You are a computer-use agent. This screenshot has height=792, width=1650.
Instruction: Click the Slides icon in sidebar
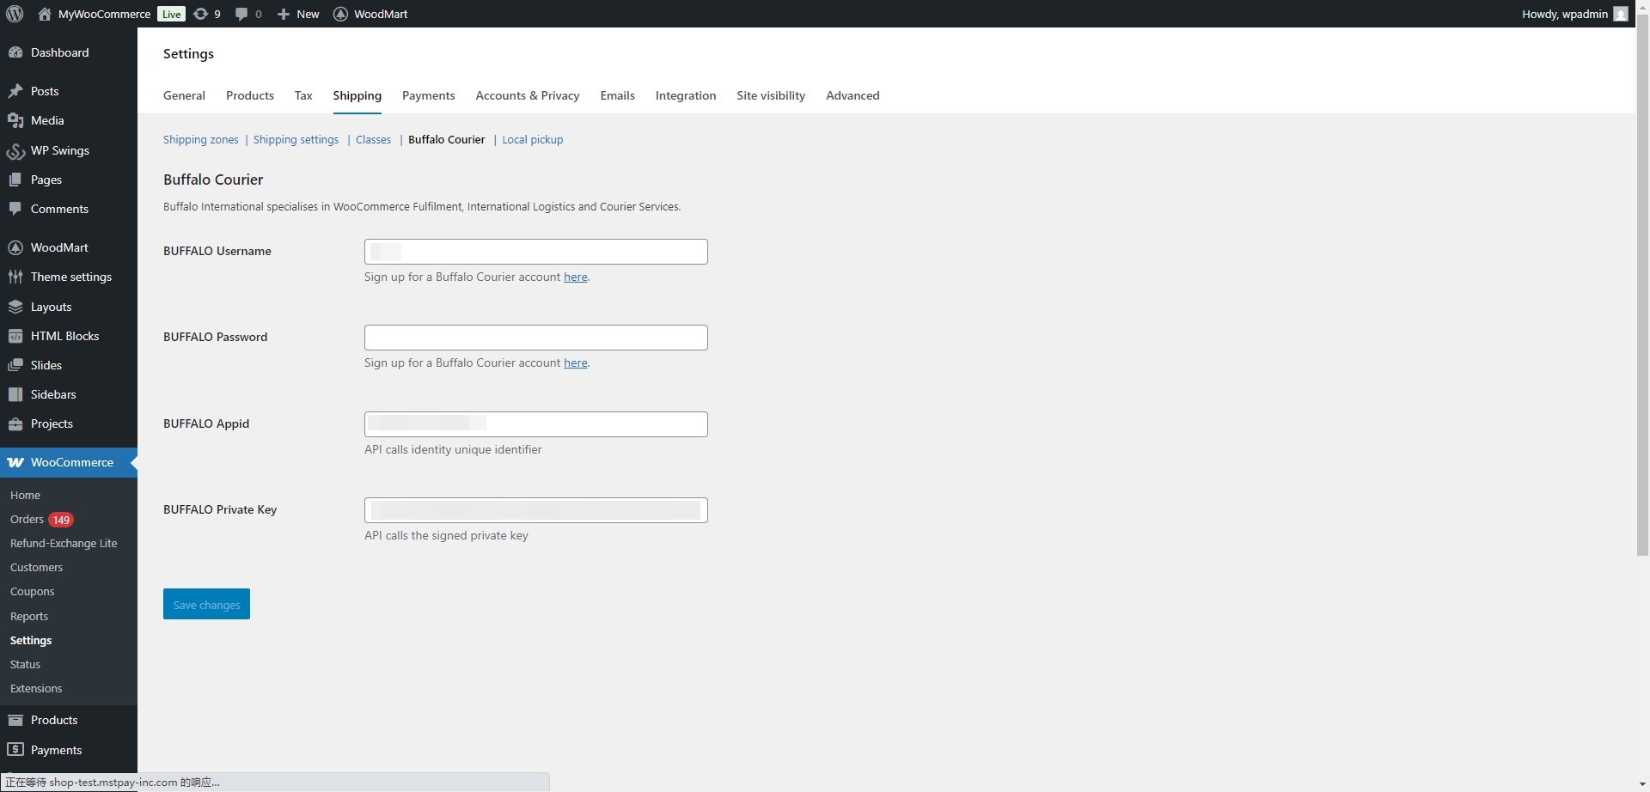point(15,365)
